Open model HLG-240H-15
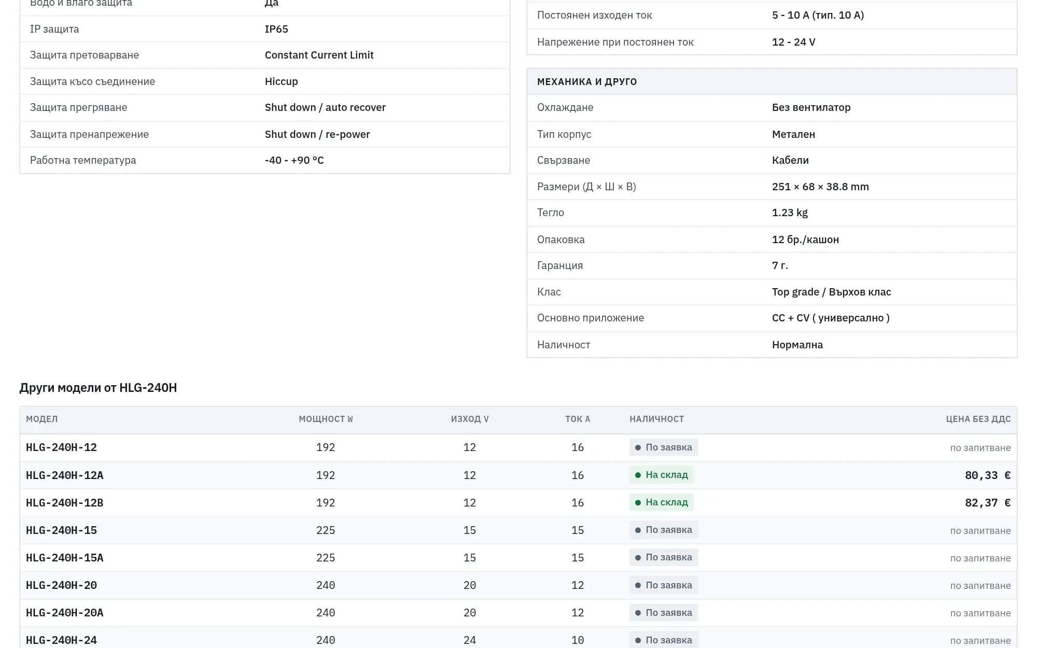Image resolution: width=1037 pixels, height=648 pixels. pyautogui.click(x=61, y=530)
